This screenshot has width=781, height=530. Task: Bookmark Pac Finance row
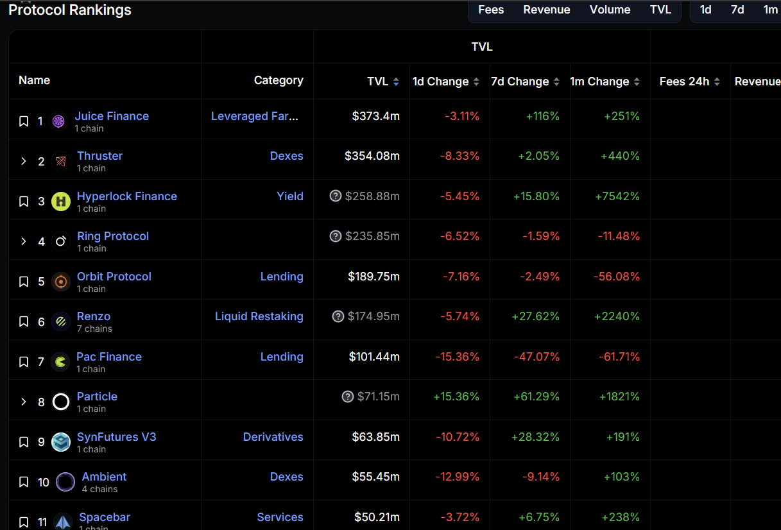(24, 362)
